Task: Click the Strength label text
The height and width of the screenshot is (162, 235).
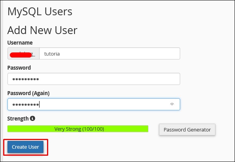Action: point(18,118)
